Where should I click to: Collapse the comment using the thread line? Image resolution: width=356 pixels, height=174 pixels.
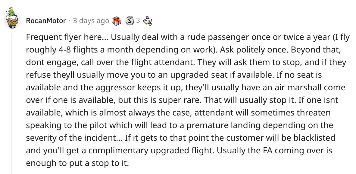pyautogui.click(x=12, y=102)
